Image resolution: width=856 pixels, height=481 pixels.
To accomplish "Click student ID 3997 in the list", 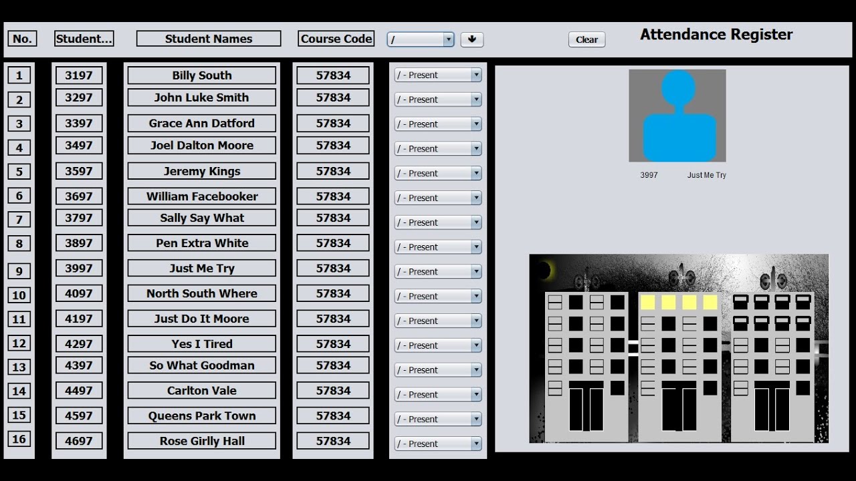I will click(x=78, y=269).
